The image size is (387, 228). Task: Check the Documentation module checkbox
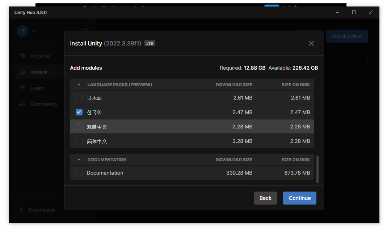click(79, 173)
